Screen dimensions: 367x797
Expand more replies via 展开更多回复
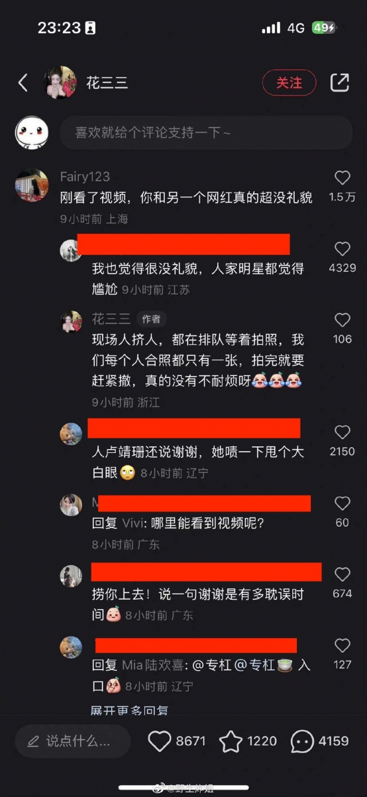[130, 709]
